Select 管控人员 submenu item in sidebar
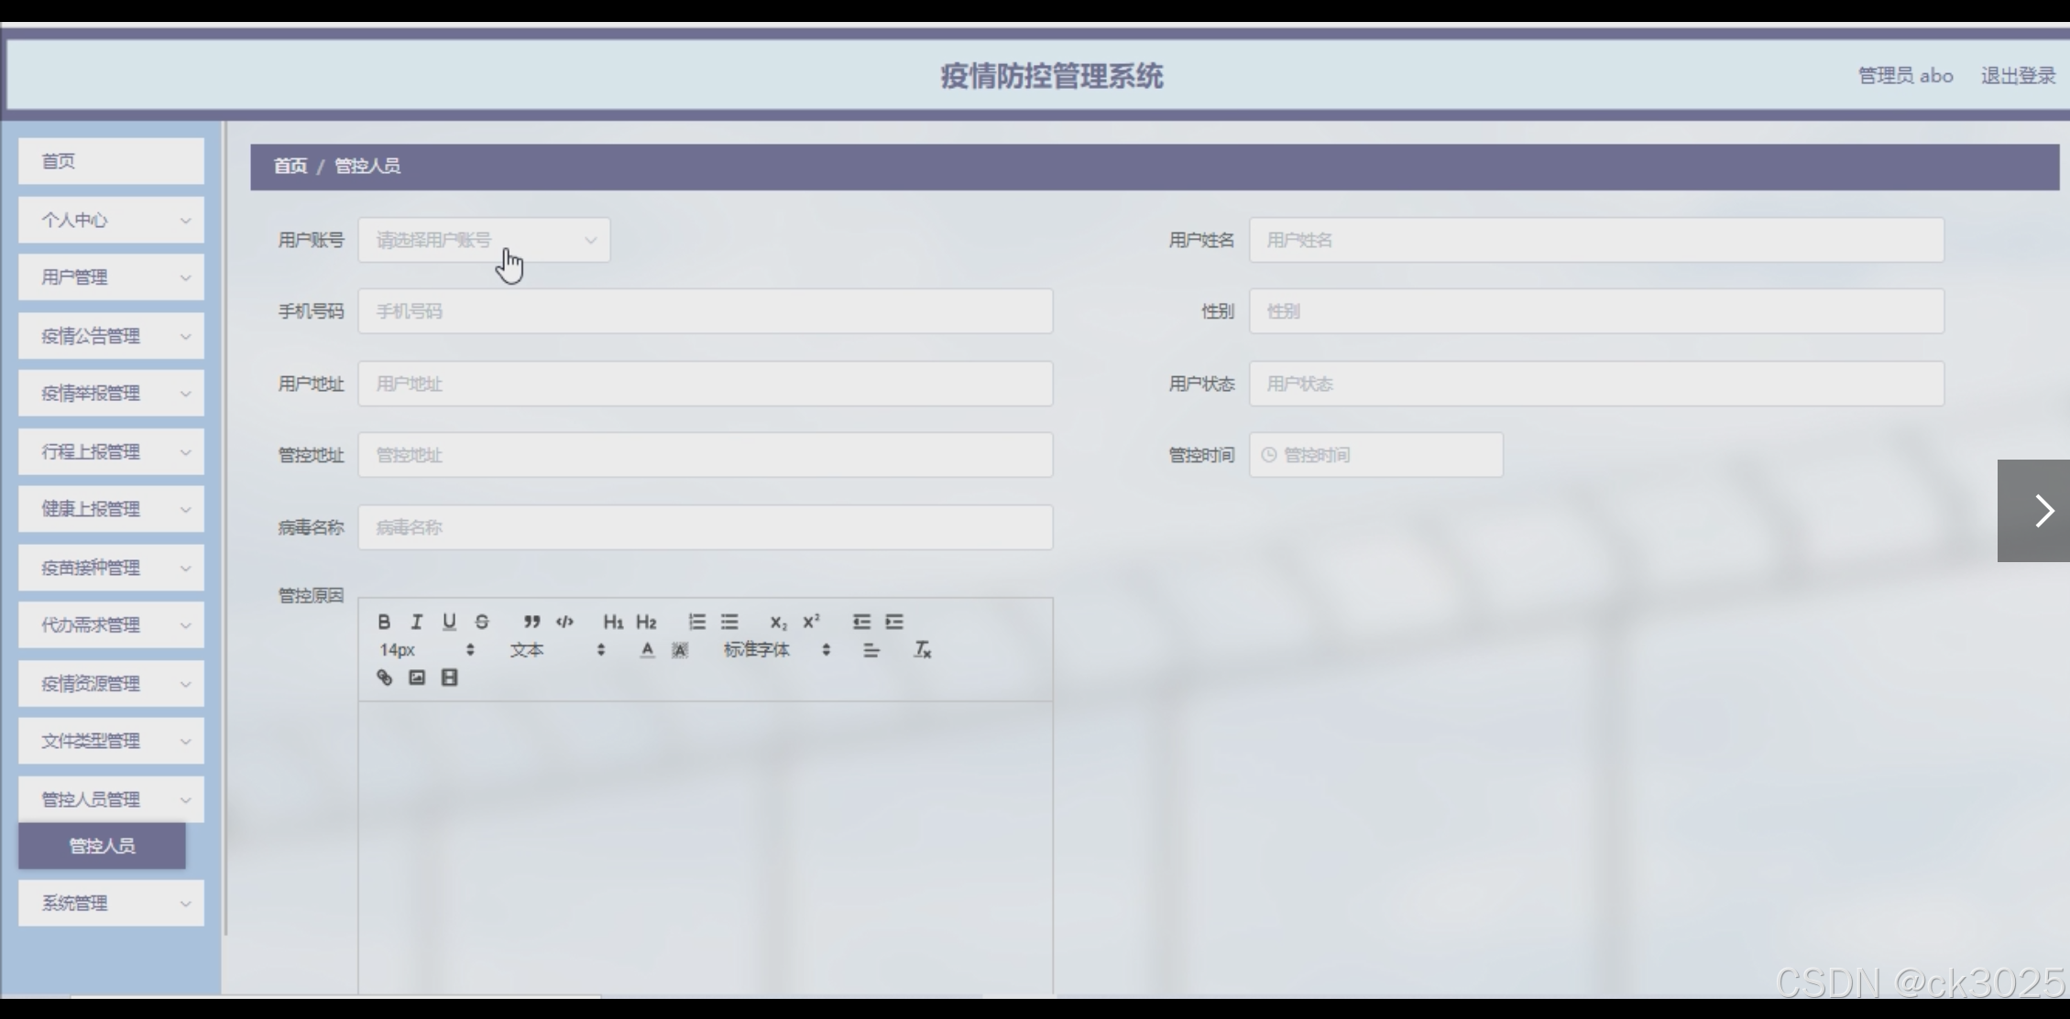 pos(102,846)
